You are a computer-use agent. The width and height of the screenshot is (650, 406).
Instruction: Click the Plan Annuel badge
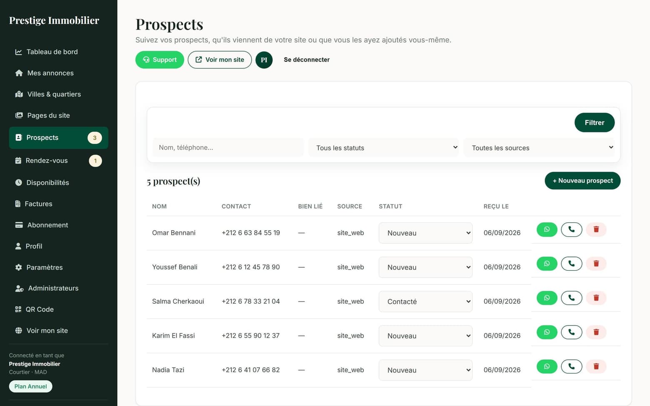(31, 386)
